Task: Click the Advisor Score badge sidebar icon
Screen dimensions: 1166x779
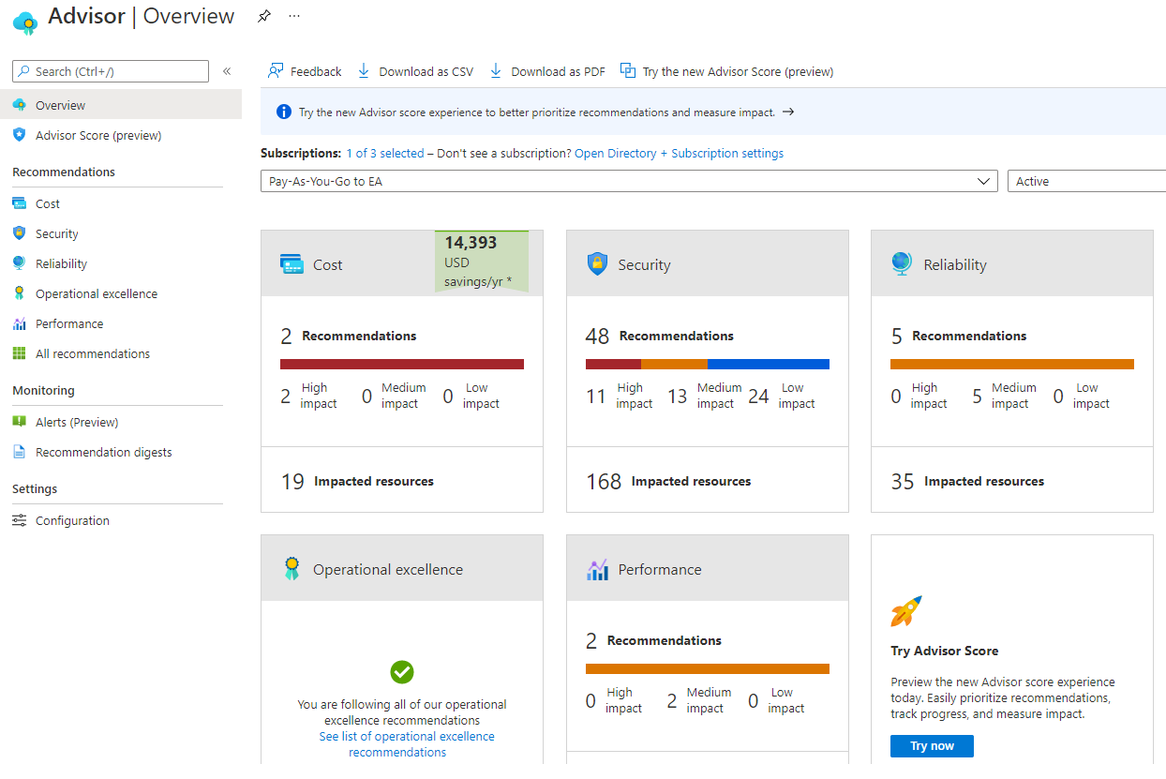Action: click(x=19, y=135)
